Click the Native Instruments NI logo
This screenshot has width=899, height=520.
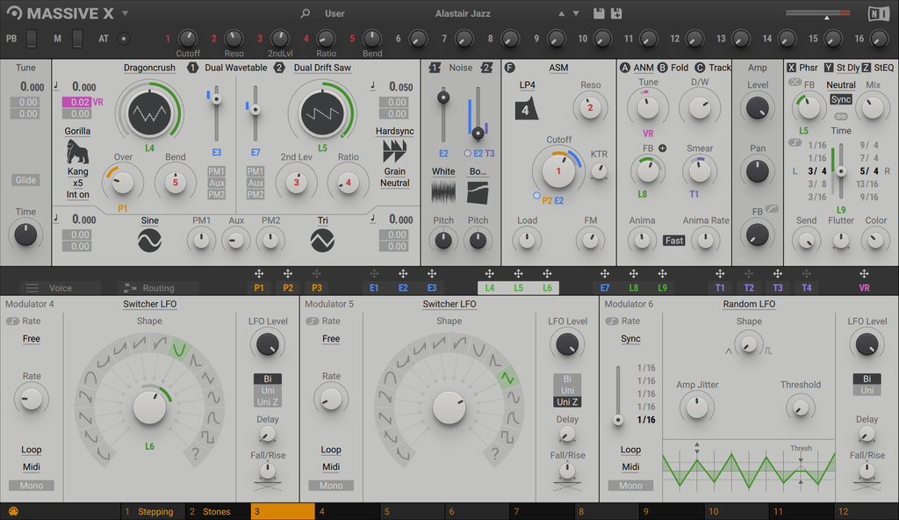(x=878, y=13)
